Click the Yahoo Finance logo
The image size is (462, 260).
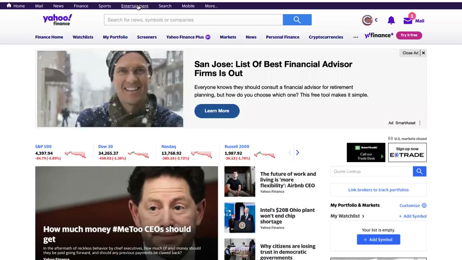57,20
